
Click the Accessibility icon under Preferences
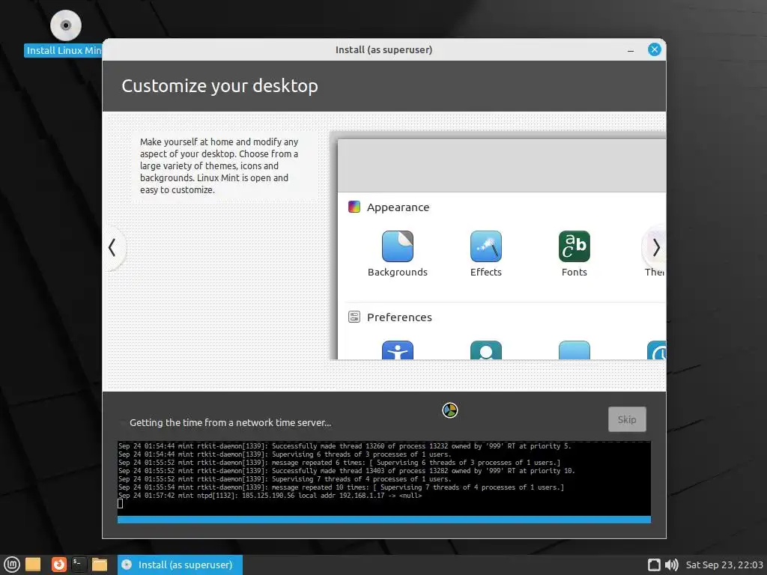[397, 350]
